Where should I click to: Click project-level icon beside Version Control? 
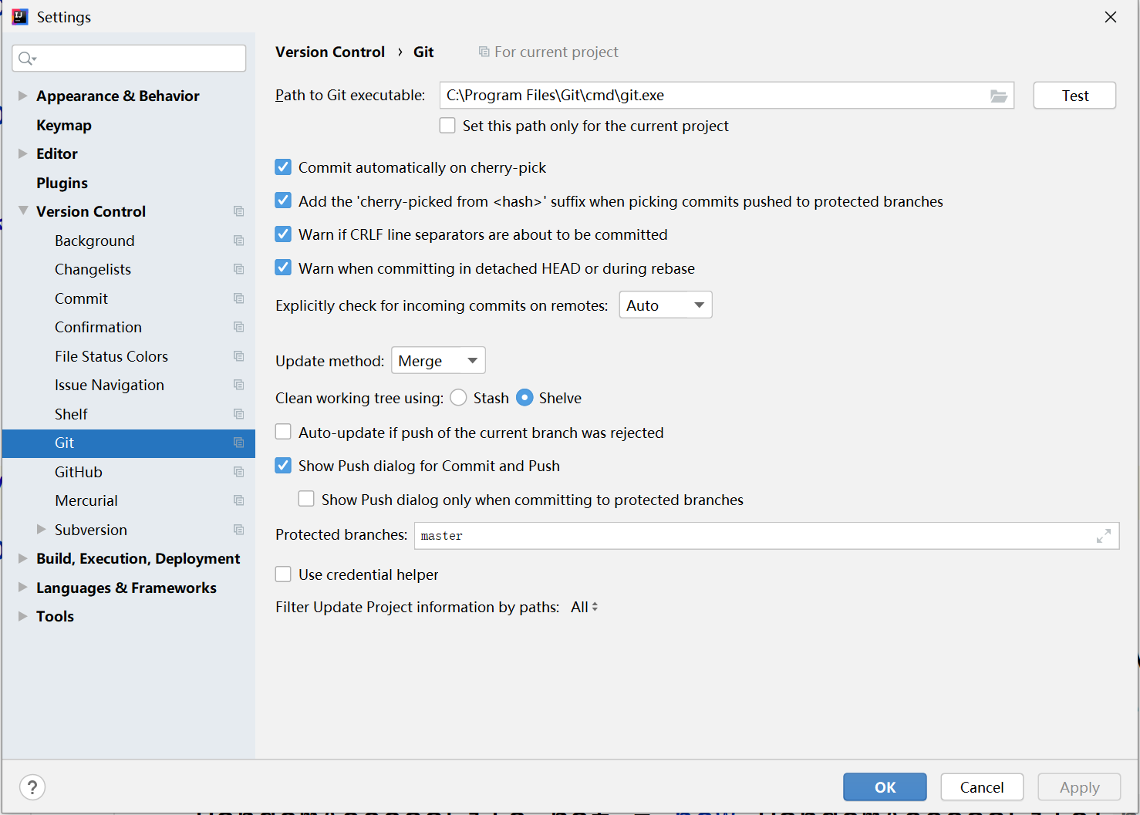click(x=239, y=211)
